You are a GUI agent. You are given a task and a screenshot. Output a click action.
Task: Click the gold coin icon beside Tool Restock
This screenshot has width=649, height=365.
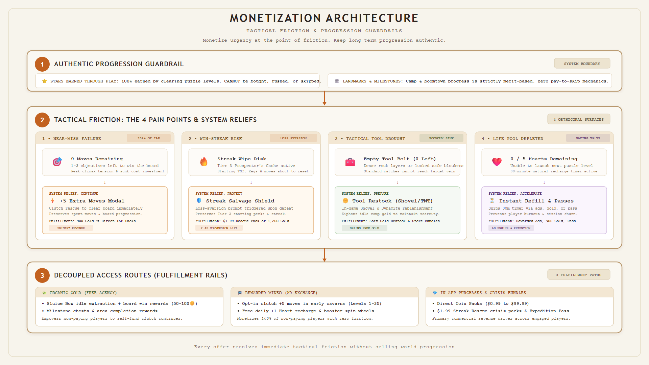345,201
